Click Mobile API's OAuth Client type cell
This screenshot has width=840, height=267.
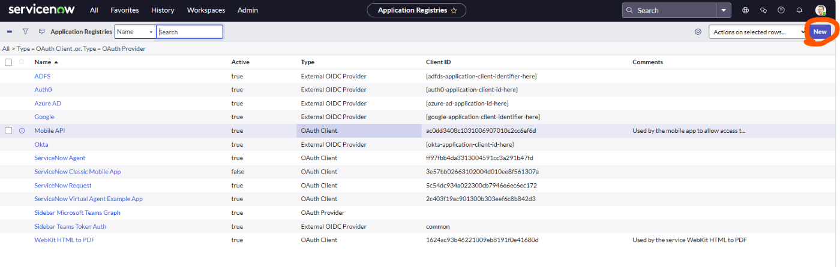pyautogui.click(x=360, y=131)
